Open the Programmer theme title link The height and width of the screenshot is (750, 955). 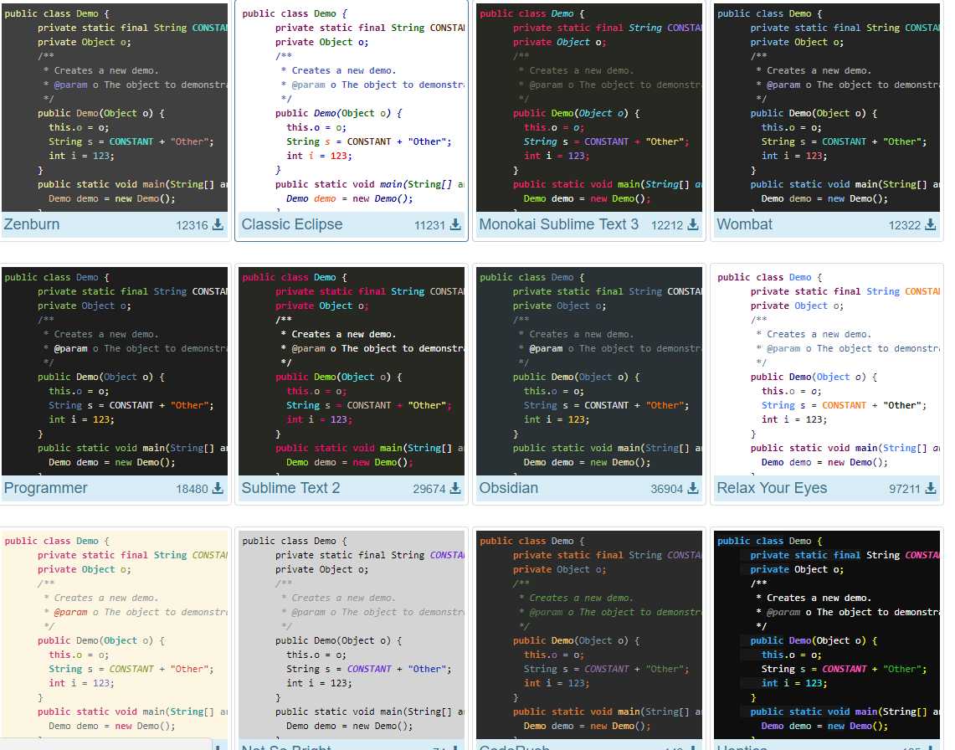(x=46, y=488)
